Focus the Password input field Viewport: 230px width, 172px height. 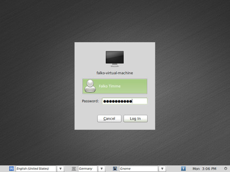point(125,101)
